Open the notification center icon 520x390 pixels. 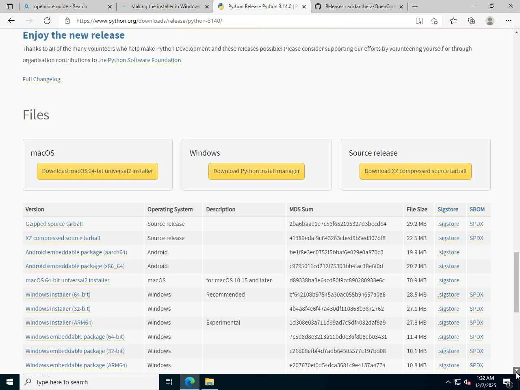click(x=507, y=382)
